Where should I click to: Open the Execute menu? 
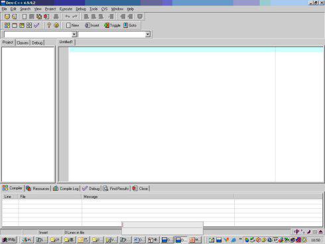click(66, 9)
